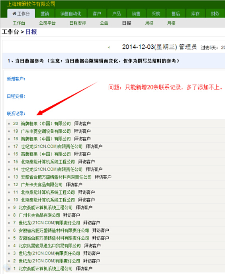Open record 17 世纪龙(21CN.COM)有限责任公司

click(52, 146)
